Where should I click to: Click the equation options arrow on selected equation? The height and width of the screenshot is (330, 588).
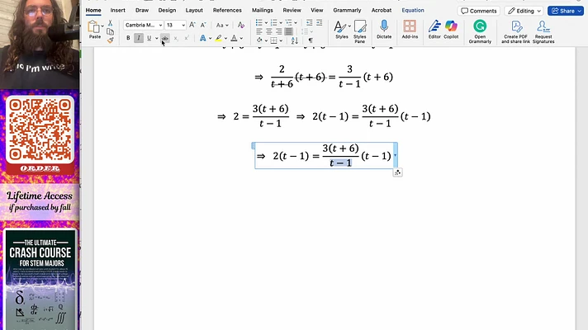pyautogui.click(x=396, y=155)
